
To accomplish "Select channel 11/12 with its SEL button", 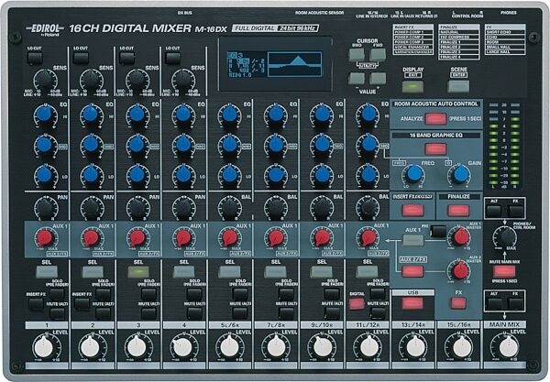I will pos(367,271).
